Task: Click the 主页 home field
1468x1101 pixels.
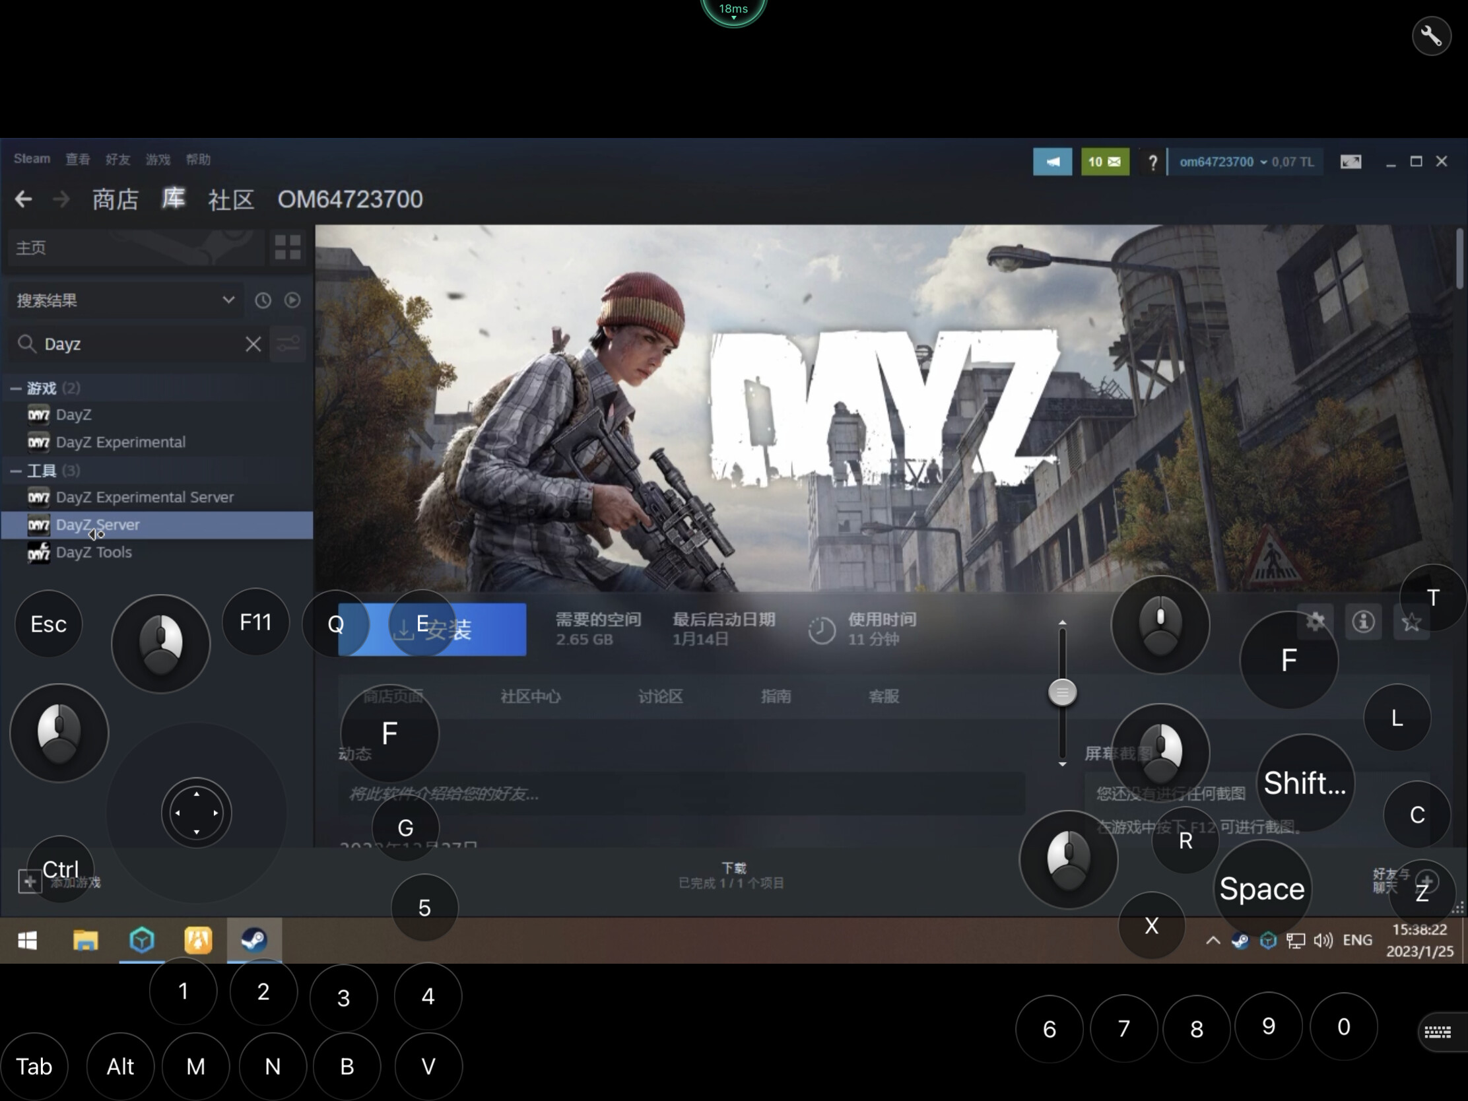Action: 135,248
